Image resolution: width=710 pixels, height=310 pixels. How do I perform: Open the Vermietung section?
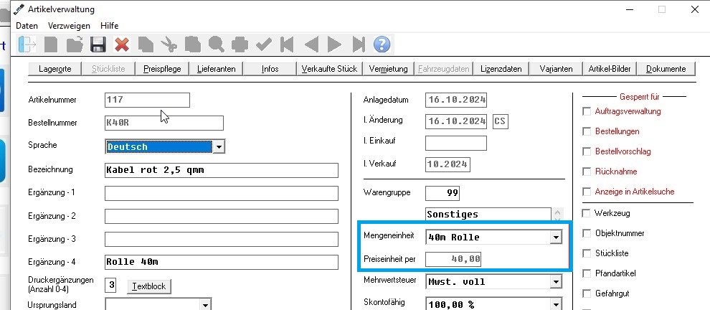point(388,69)
